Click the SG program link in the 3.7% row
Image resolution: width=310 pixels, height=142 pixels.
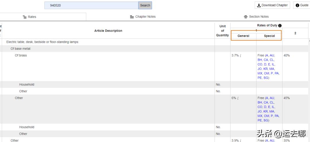coord(266,78)
